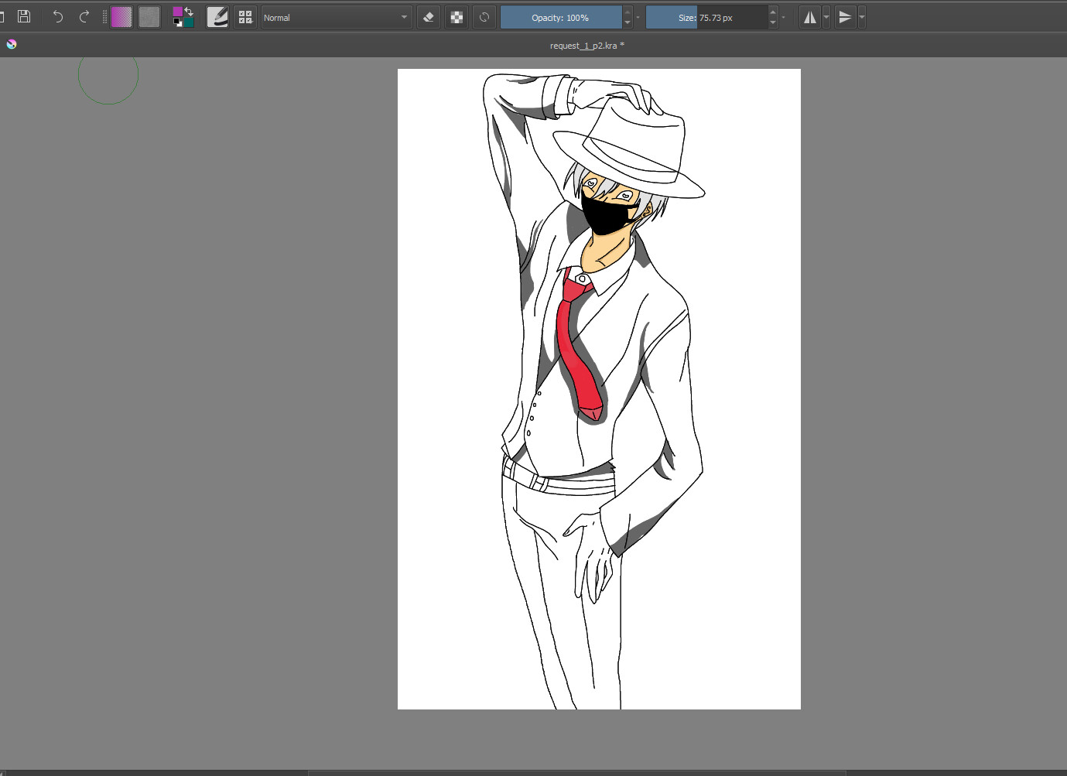Click the Undo icon
Viewport: 1067px width, 776px height.
pos(57,16)
